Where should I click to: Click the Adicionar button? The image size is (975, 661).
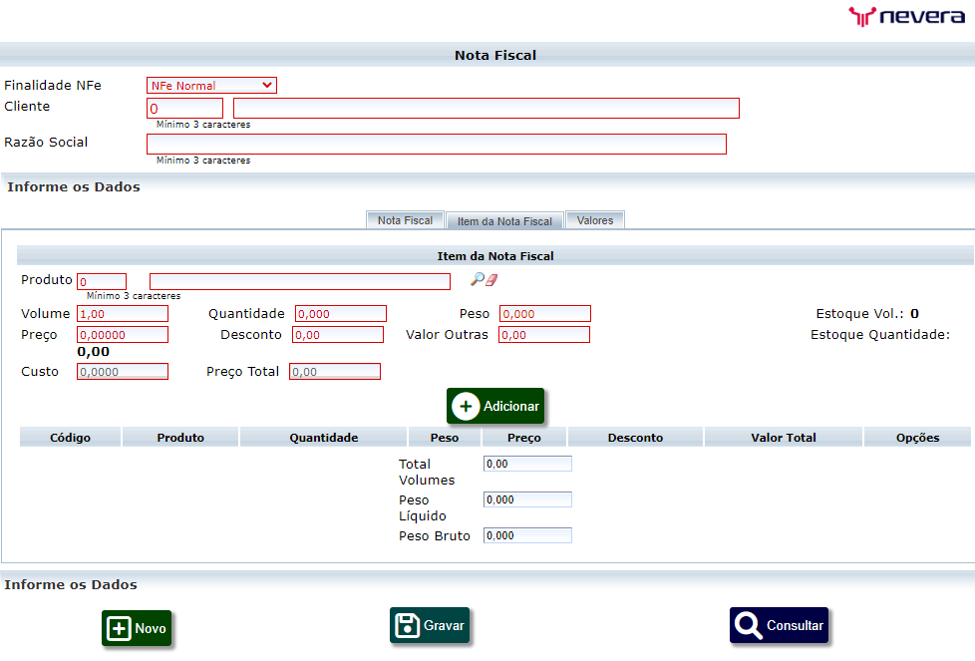[494, 406]
